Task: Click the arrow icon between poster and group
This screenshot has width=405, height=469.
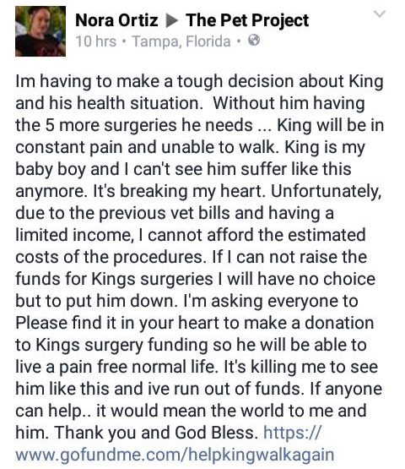Action: (172, 20)
